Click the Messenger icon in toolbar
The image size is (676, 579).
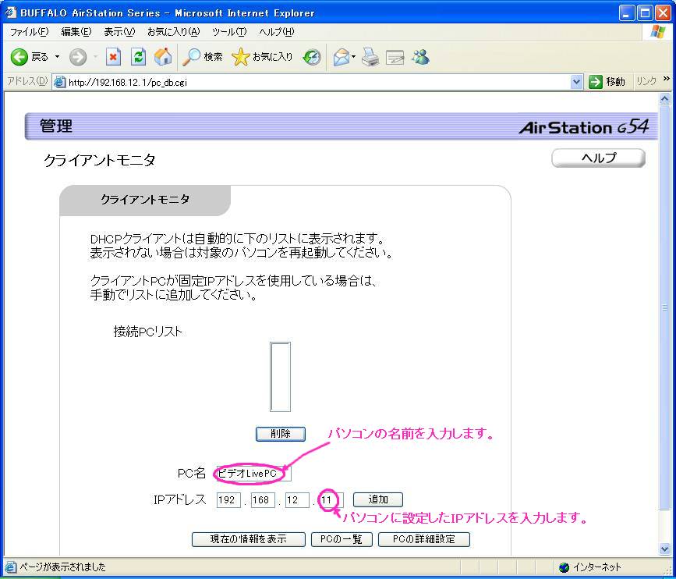(421, 57)
